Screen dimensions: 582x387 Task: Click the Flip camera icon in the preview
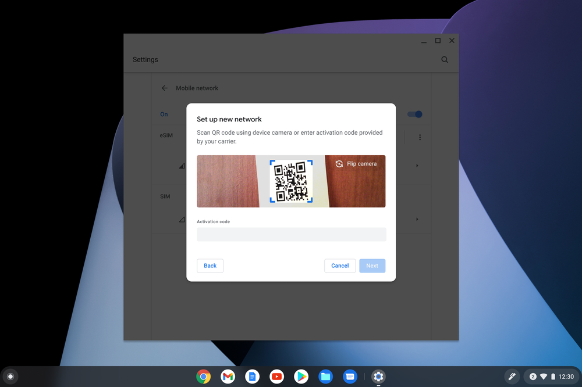(339, 164)
